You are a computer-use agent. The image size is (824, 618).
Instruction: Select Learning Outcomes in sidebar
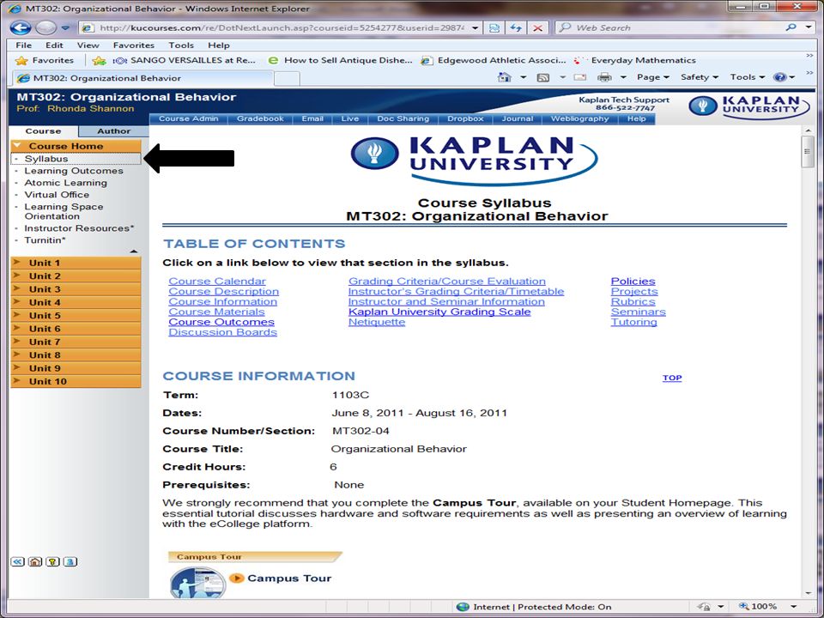[74, 171]
